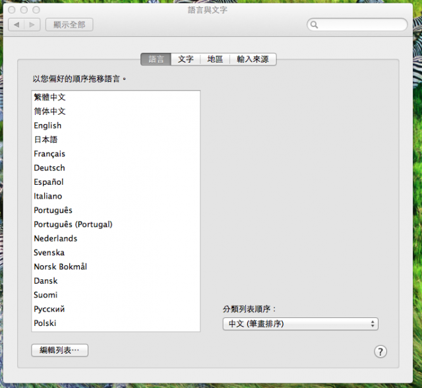Click the window close button
The image size is (422, 388).
pos(12,10)
